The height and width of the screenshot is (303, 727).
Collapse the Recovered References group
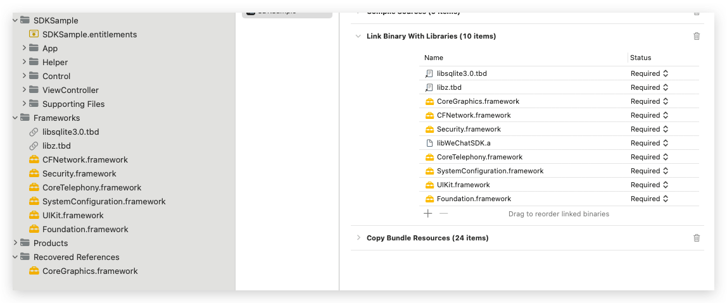coord(15,257)
